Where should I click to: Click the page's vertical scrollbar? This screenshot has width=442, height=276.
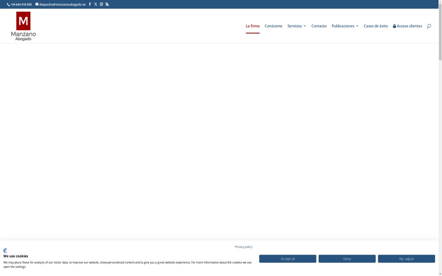point(440,110)
